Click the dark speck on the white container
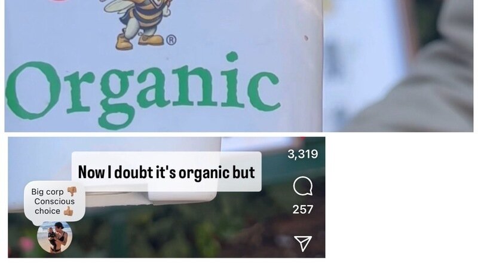This screenshot has height=269, width=478. pyautogui.click(x=306, y=38)
